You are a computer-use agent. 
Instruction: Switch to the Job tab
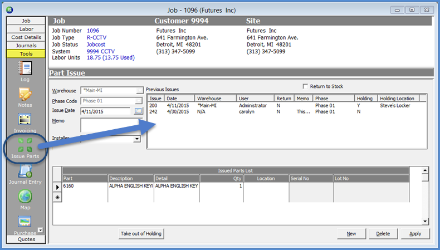click(x=26, y=21)
